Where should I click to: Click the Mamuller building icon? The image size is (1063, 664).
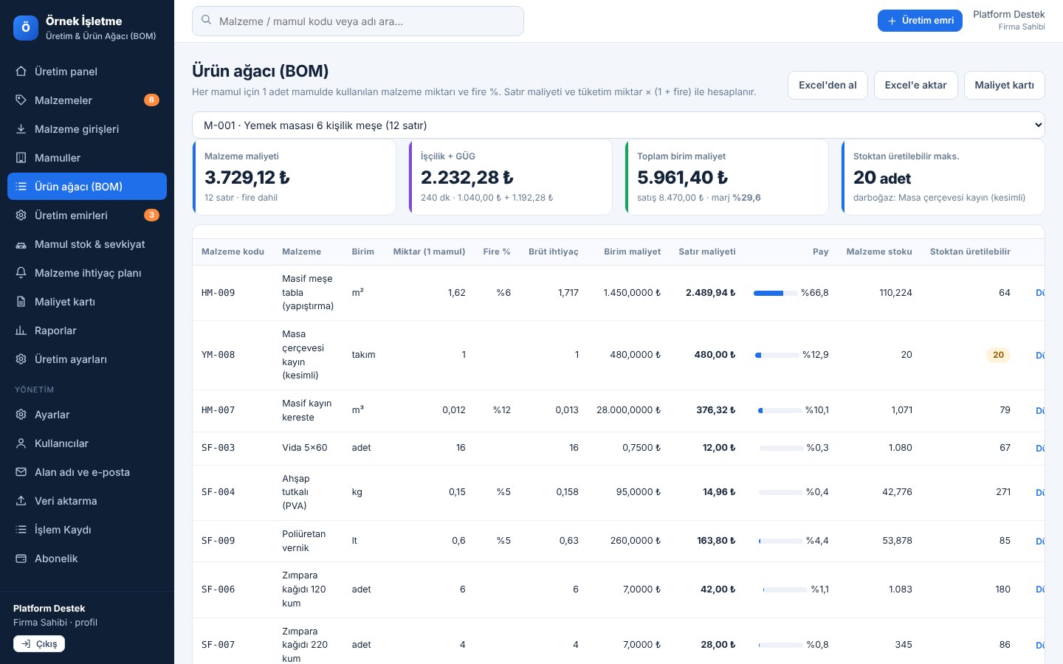click(21, 158)
